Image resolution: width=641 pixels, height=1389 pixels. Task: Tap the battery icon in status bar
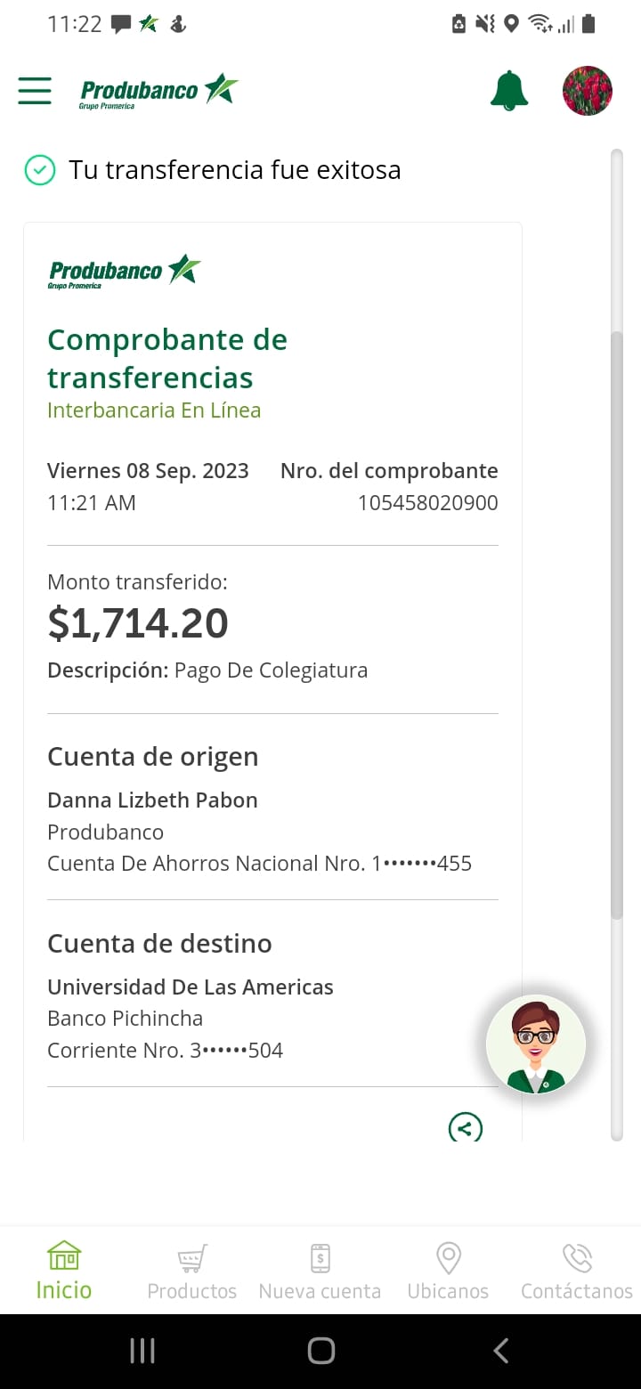(x=588, y=24)
